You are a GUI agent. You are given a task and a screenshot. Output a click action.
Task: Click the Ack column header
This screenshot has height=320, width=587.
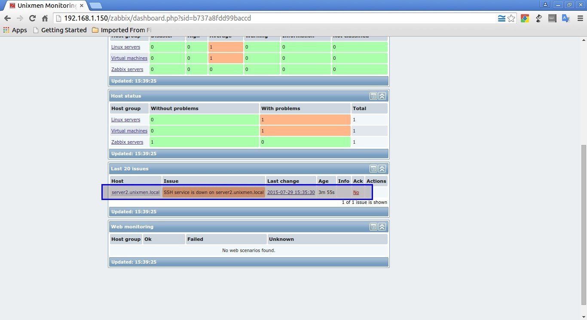click(x=358, y=181)
